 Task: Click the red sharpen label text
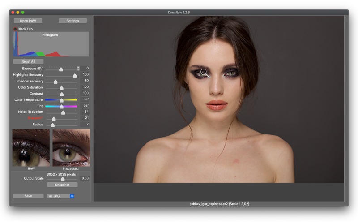click(35, 118)
